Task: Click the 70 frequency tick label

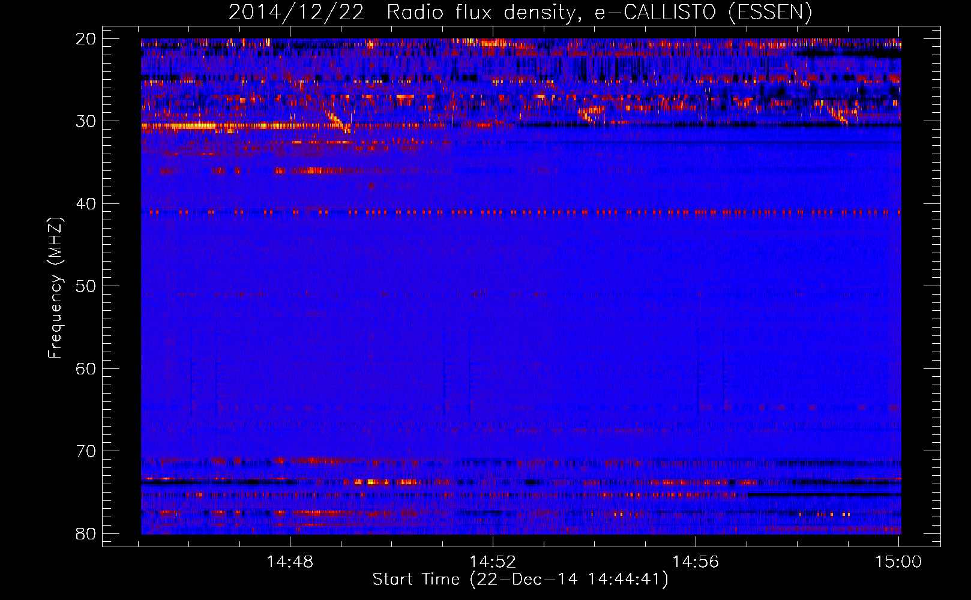Action: tap(86, 451)
